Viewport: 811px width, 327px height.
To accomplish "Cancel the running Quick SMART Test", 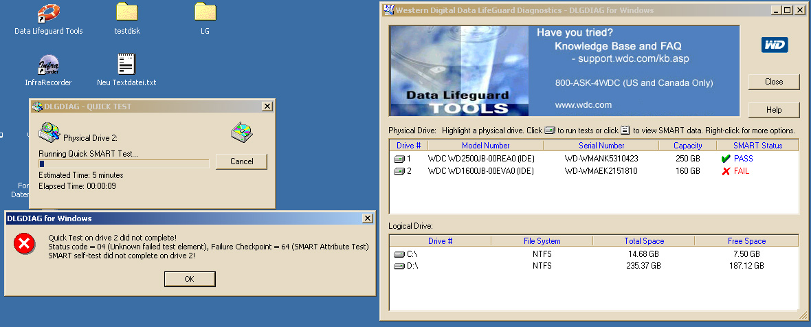I will 241,161.
